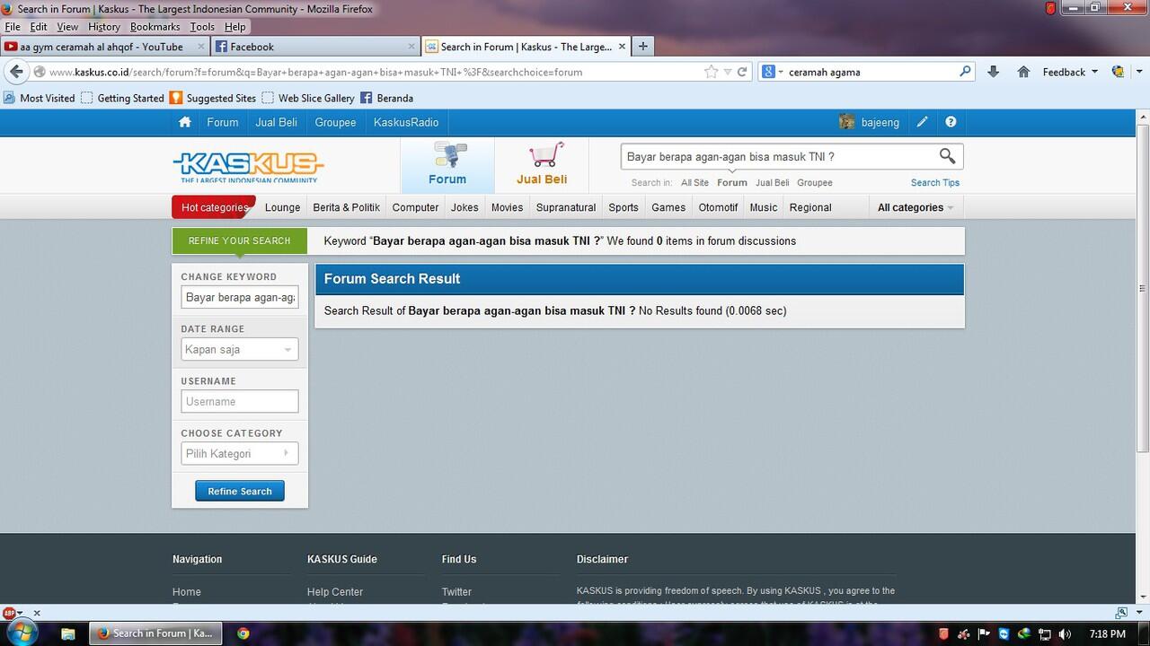
Task: Click the Firefox taskbar window button
Action: 155,633
